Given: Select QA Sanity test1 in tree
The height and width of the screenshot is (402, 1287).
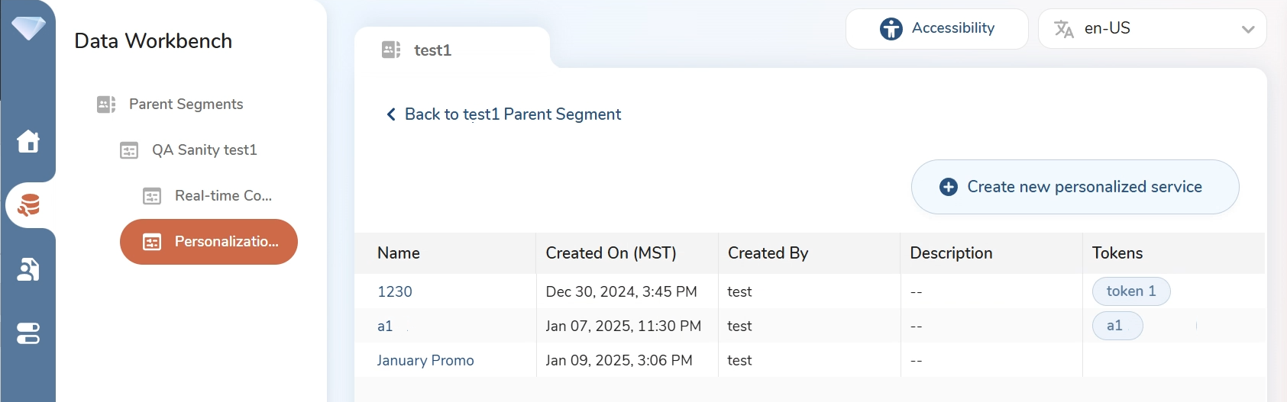Looking at the screenshot, I should coord(204,150).
